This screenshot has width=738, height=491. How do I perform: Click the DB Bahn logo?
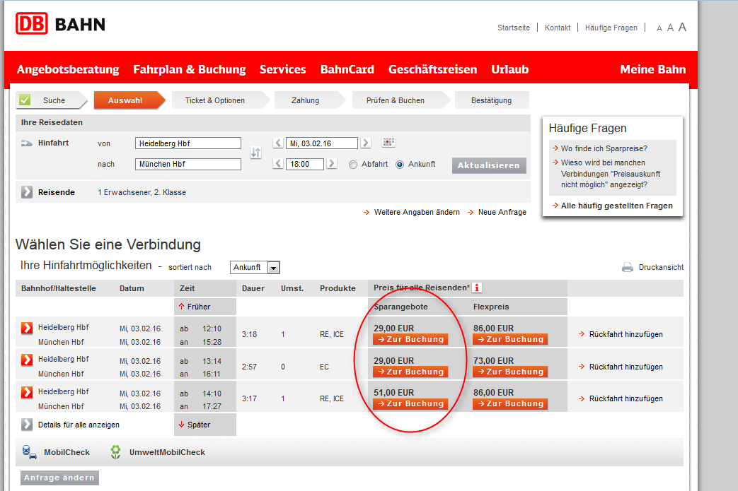[60, 23]
